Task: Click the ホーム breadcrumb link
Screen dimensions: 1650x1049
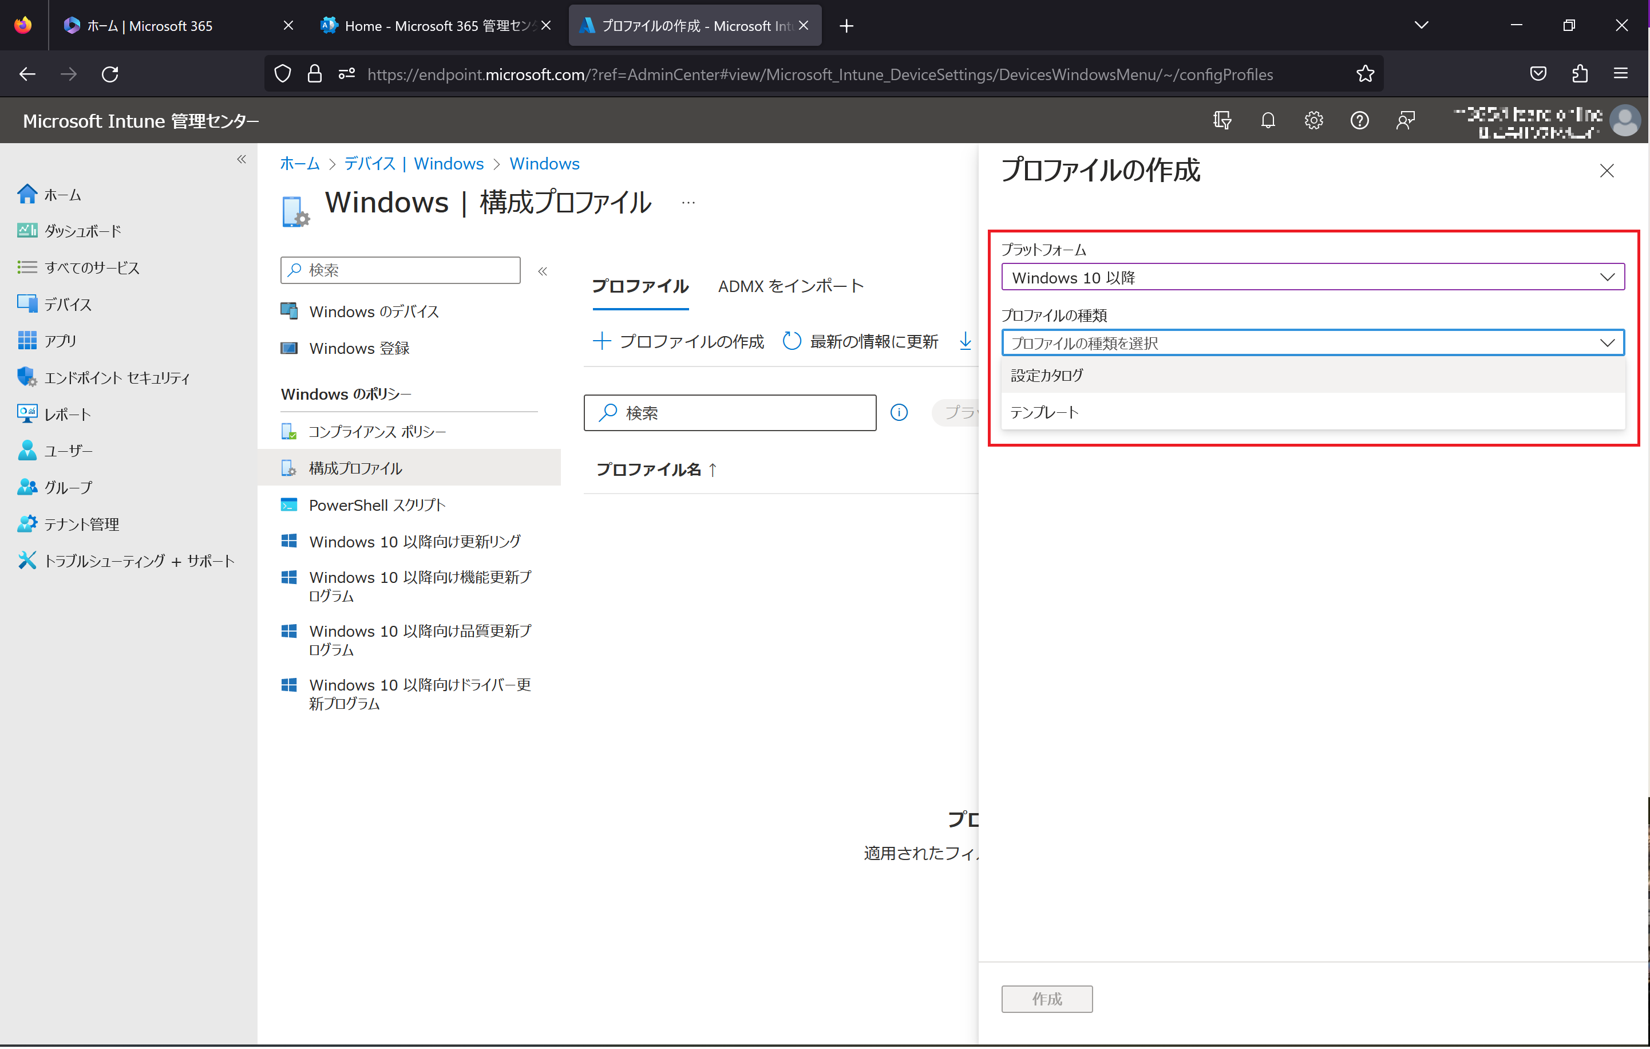Action: 299,164
